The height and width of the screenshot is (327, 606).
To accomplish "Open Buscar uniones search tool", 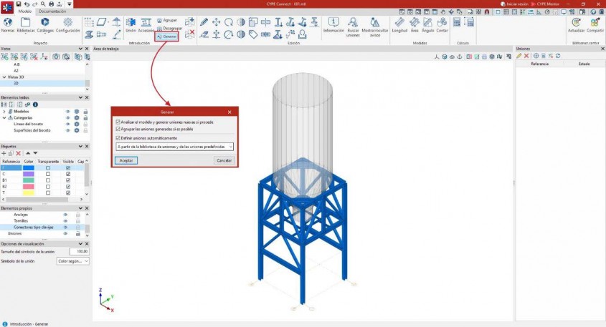I will click(x=353, y=26).
